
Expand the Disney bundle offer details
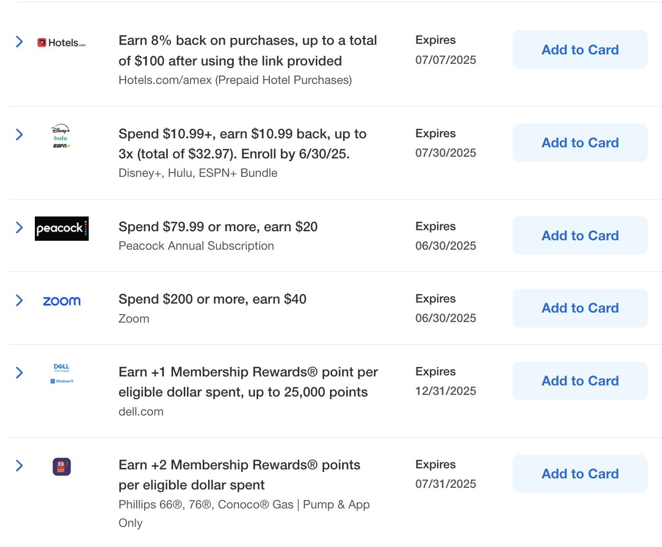pyautogui.click(x=19, y=135)
